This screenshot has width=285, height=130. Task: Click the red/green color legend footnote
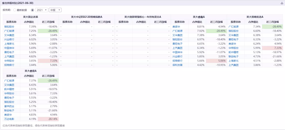pyautogui.click(x=34, y=126)
